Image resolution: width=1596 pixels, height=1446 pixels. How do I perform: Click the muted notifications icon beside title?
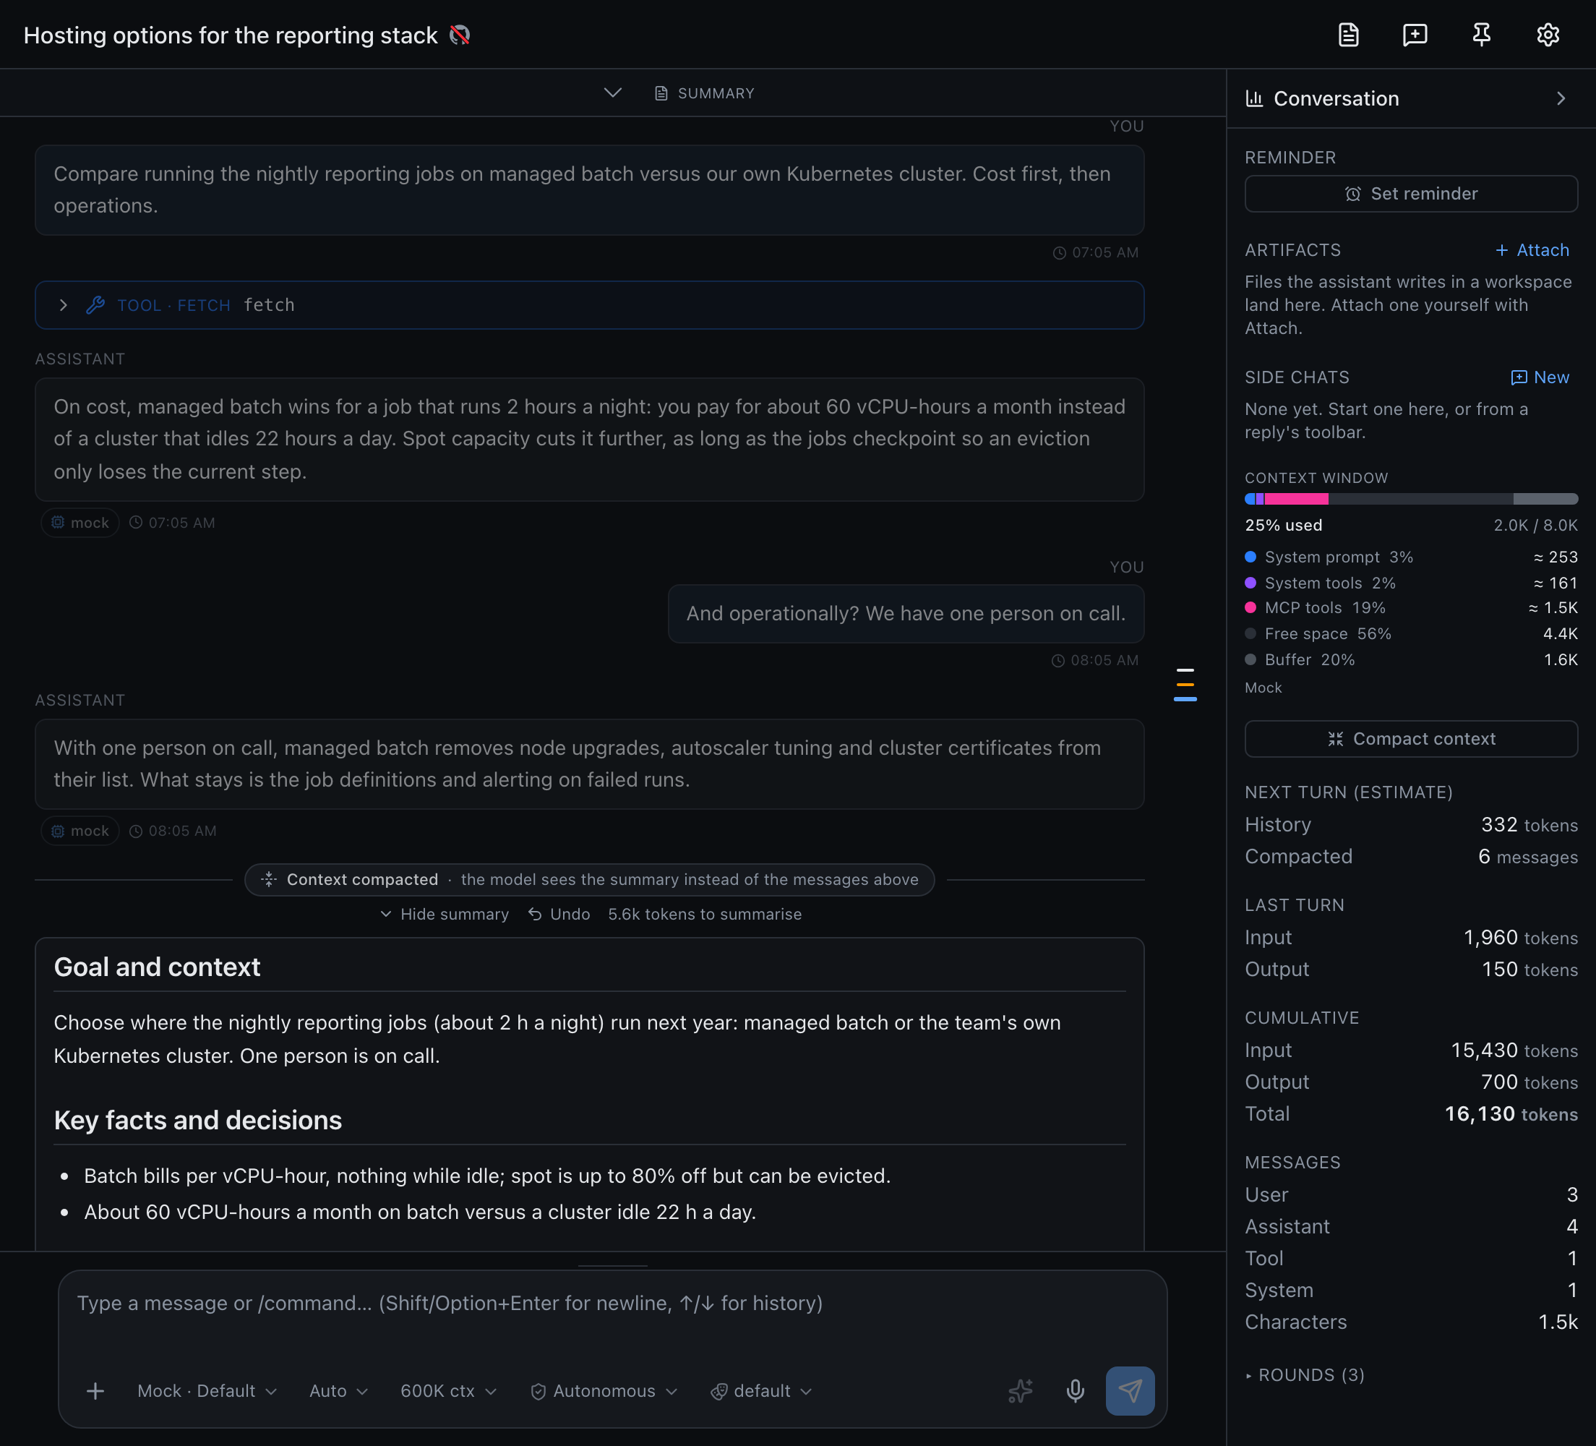pyautogui.click(x=460, y=35)
